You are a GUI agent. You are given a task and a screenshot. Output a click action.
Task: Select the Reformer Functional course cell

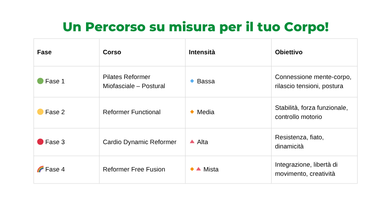(142, 112)
